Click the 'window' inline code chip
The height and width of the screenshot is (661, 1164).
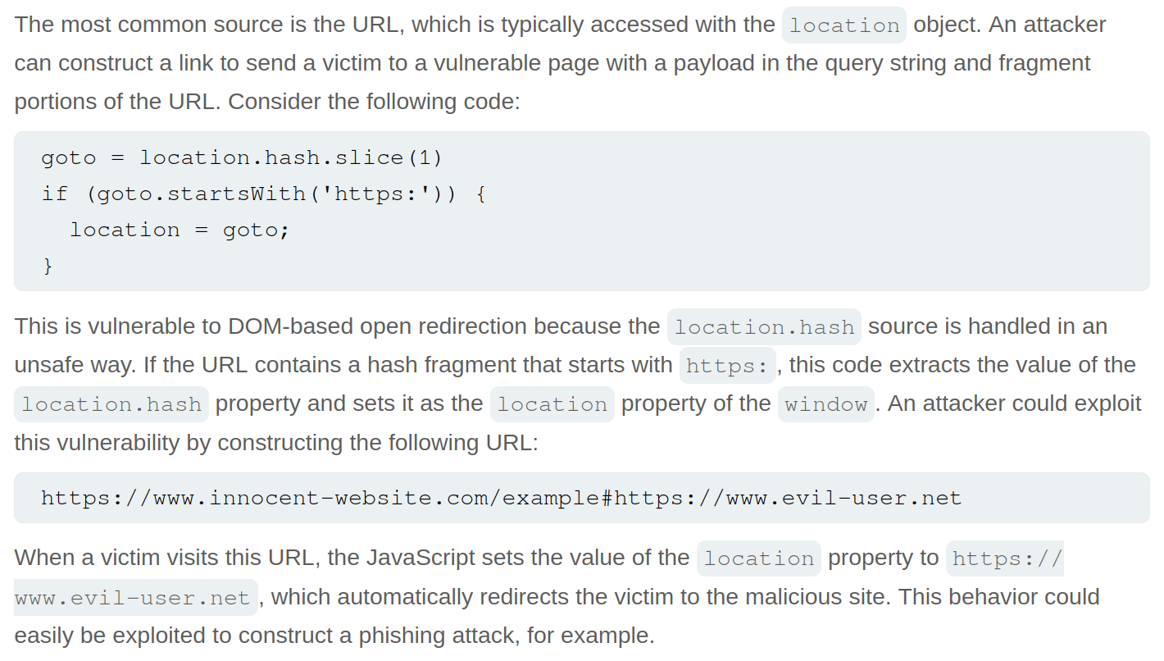[825, 404]
